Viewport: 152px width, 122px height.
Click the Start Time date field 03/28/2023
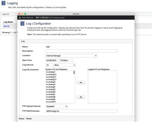pyautogui.click(x=52, y=61)
